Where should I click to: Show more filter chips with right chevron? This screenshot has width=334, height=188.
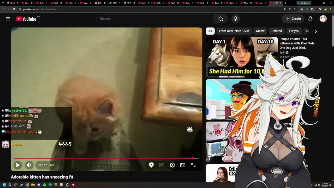pyautogui.click(x=316, y=31)
